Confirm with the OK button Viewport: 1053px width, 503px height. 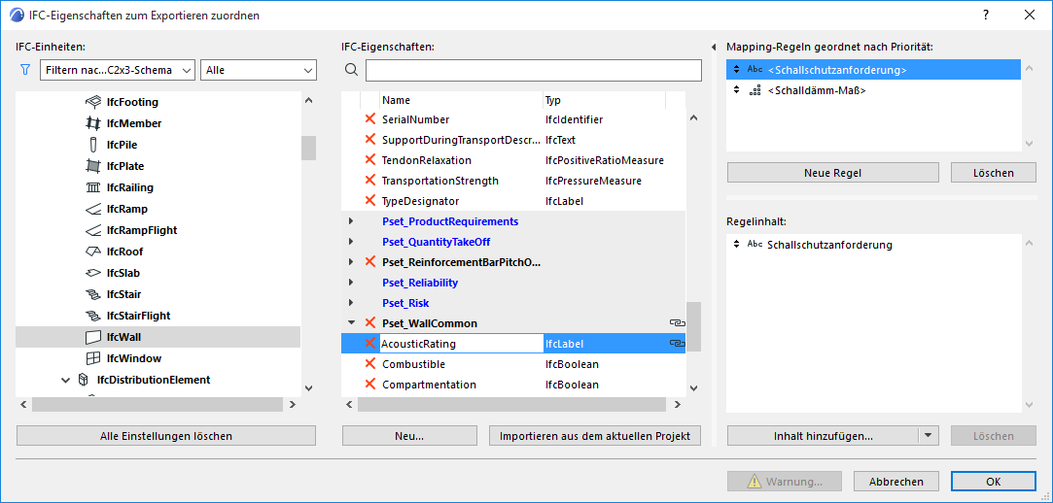[x=994, y=482]
